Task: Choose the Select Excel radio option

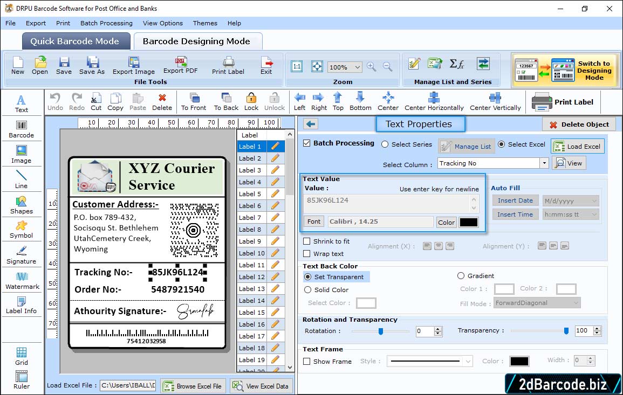Action: click(x=502, y=144)
